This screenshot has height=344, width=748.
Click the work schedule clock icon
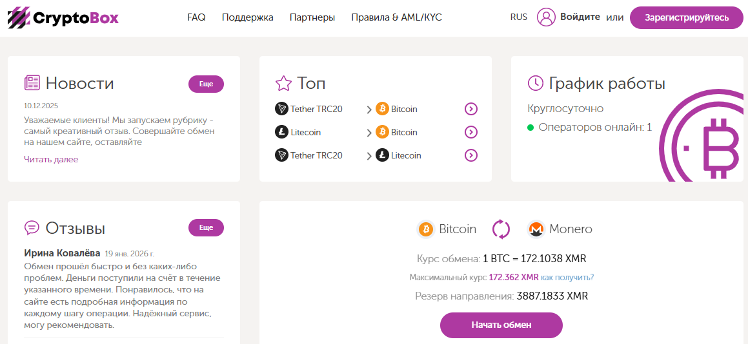tap(536, 83)
